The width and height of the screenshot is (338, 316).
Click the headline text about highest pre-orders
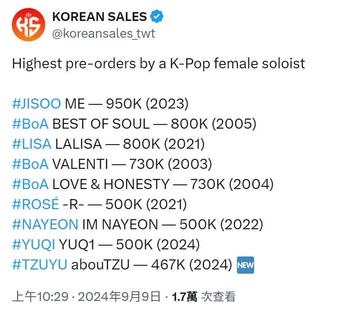(x=158, y=63)
